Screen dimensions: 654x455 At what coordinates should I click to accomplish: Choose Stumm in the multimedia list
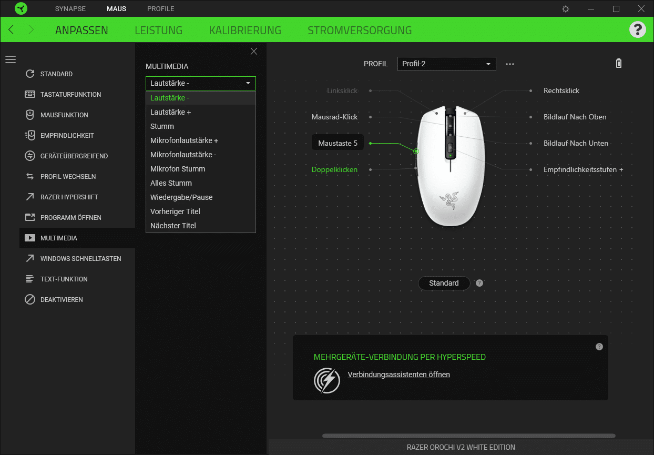click(x=162, y=126)
